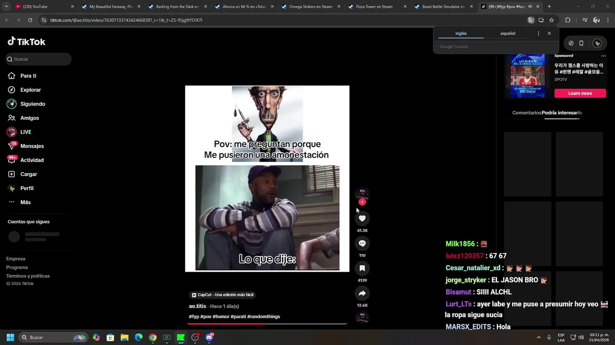Open the TikTok account avatar top-right

pos(597,43)
